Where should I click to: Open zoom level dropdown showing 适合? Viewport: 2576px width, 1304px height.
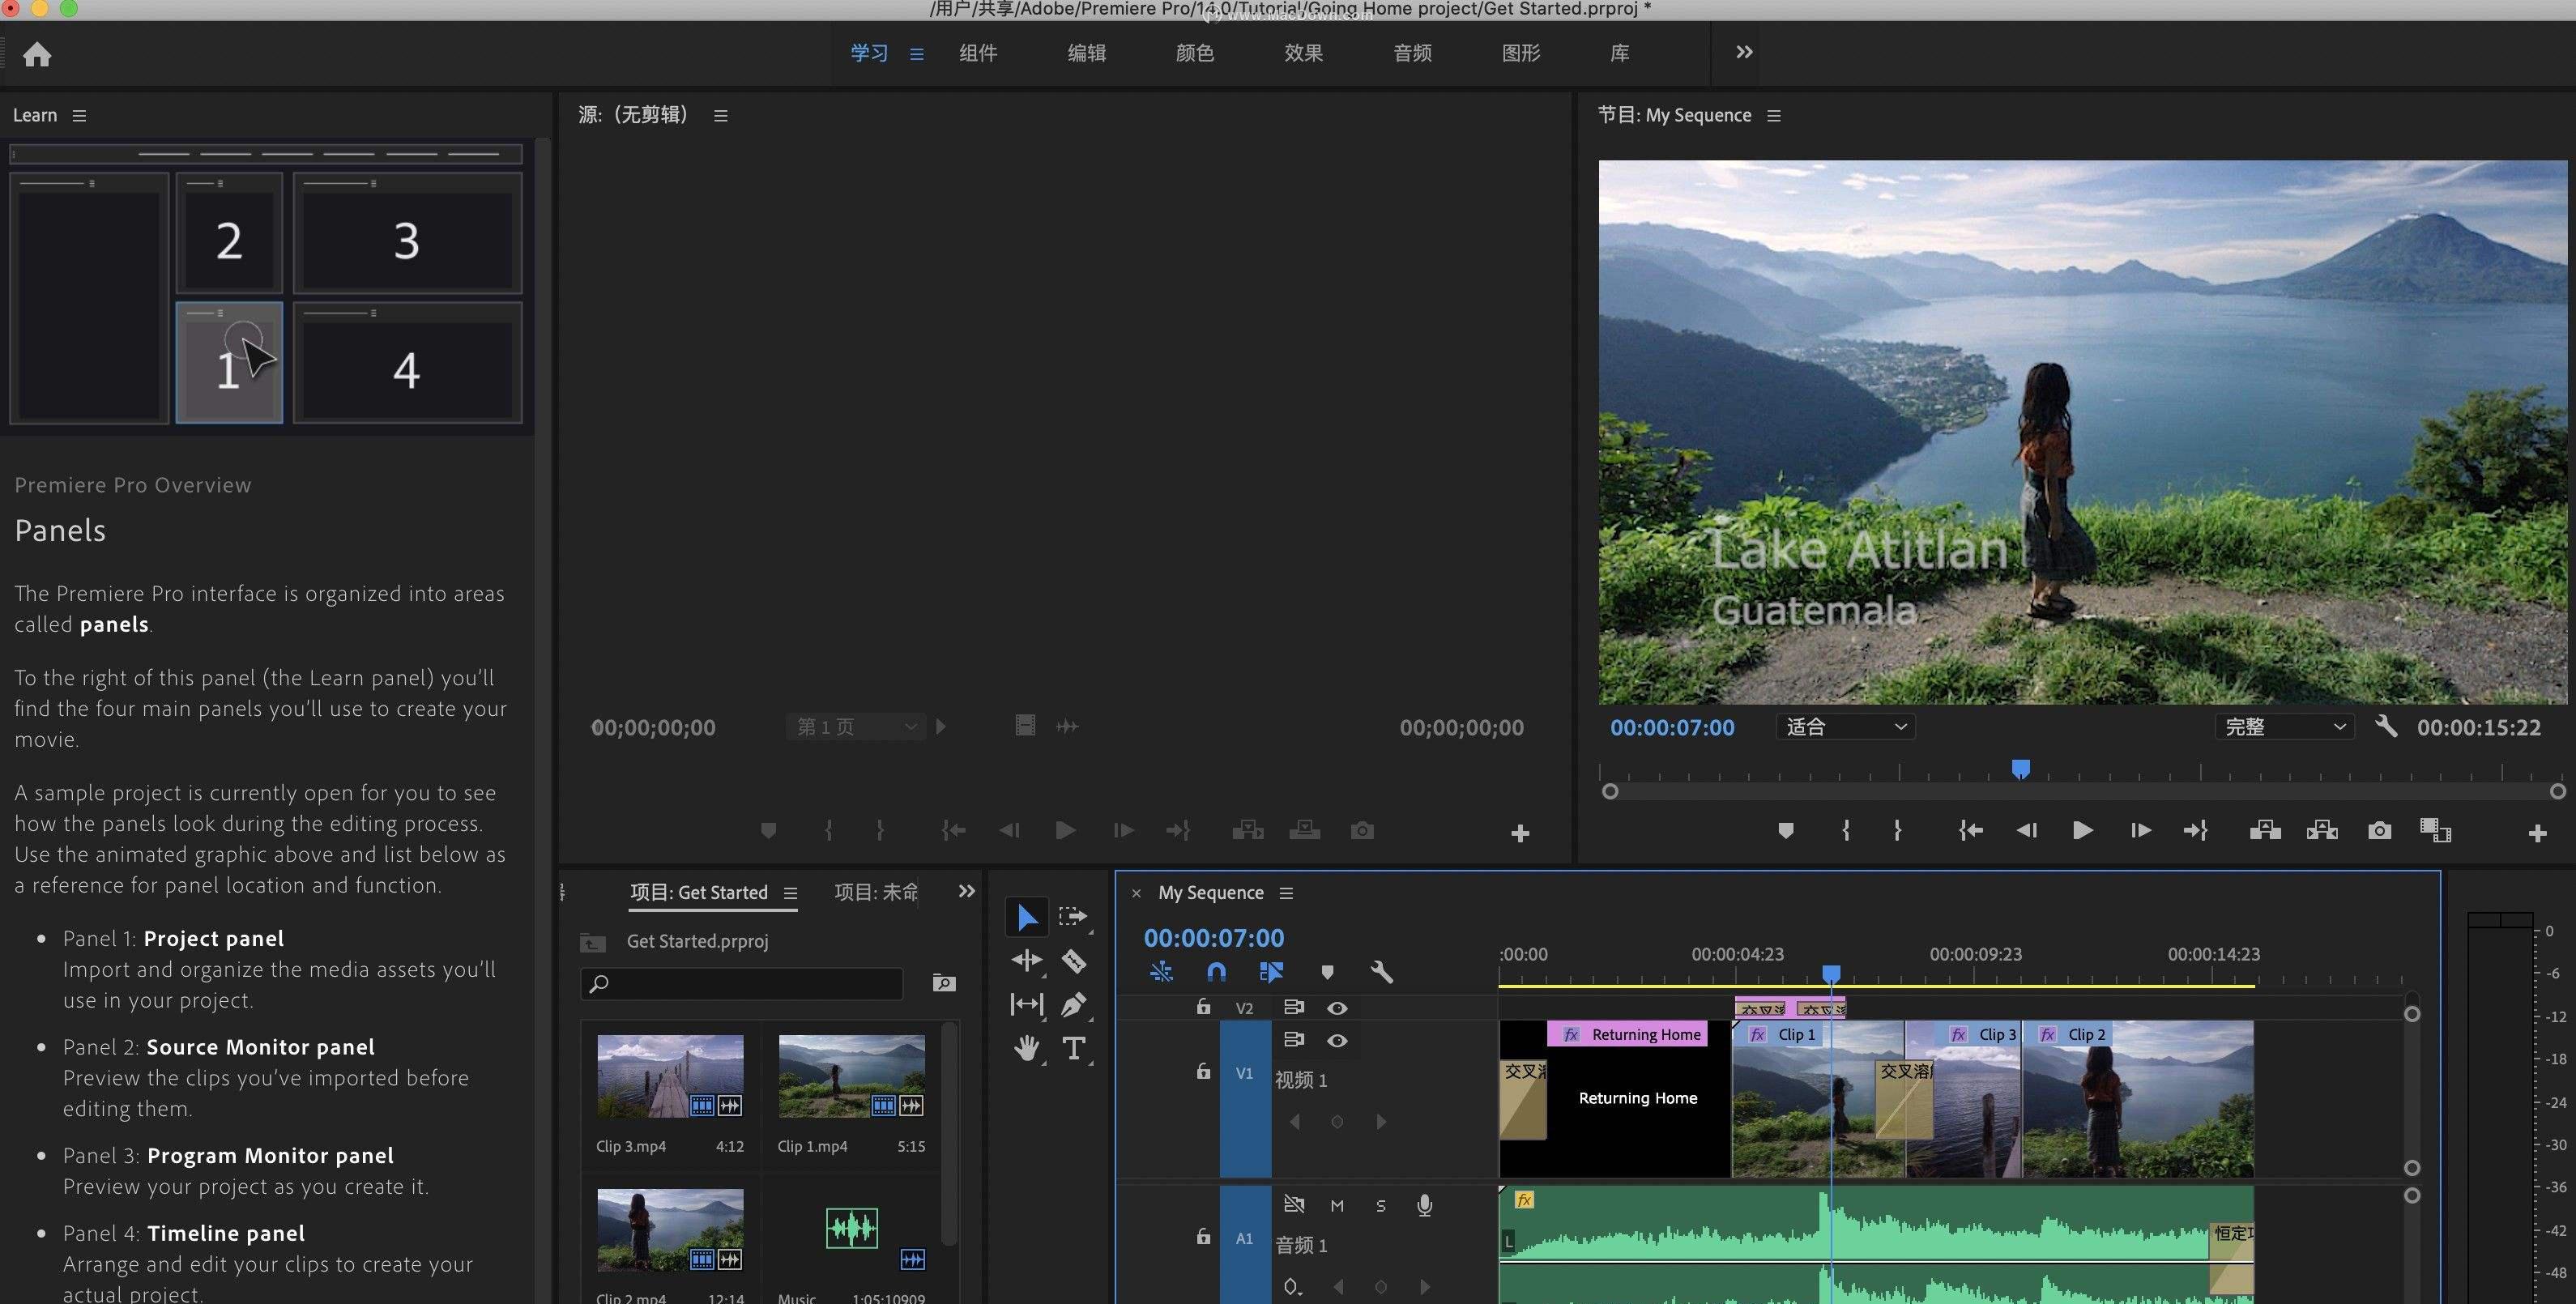tap(1845, 727)
